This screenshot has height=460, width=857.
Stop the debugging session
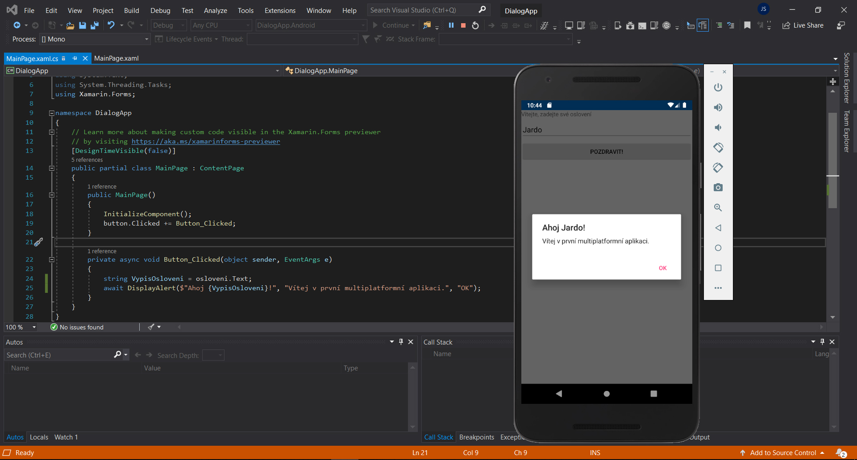click(463, 25)
